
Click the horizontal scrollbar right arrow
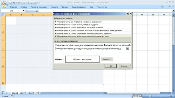pyautogui.click(x=170, y=93)
